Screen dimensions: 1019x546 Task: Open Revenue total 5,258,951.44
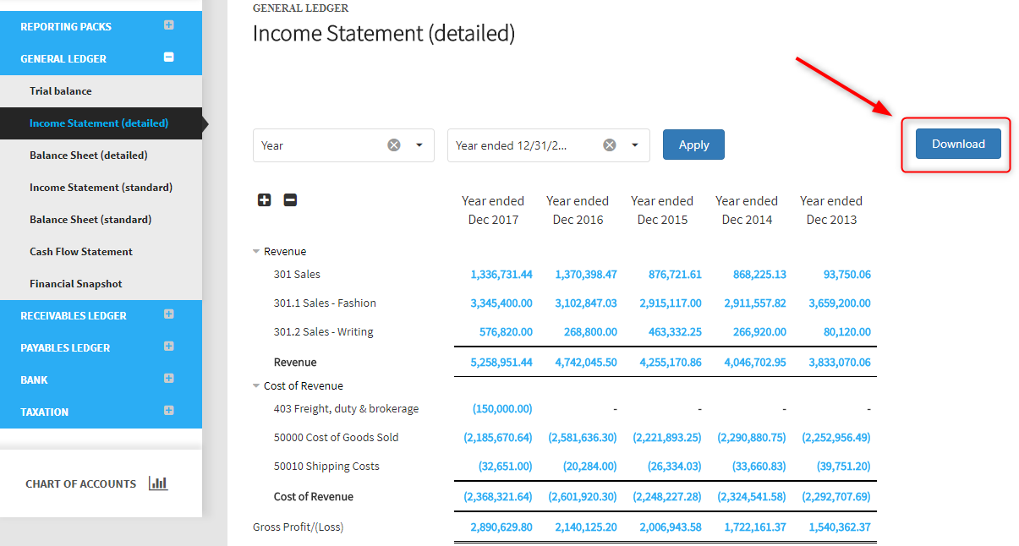pos(501,363)
